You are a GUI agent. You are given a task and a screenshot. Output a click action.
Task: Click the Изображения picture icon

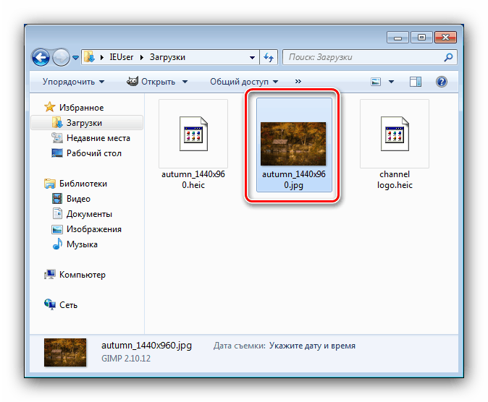[57, 229]
